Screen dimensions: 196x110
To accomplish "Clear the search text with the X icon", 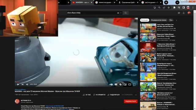I will point(121,13).
